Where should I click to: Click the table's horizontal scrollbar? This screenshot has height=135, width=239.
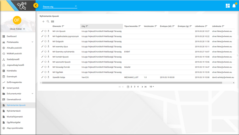[132, 83]
